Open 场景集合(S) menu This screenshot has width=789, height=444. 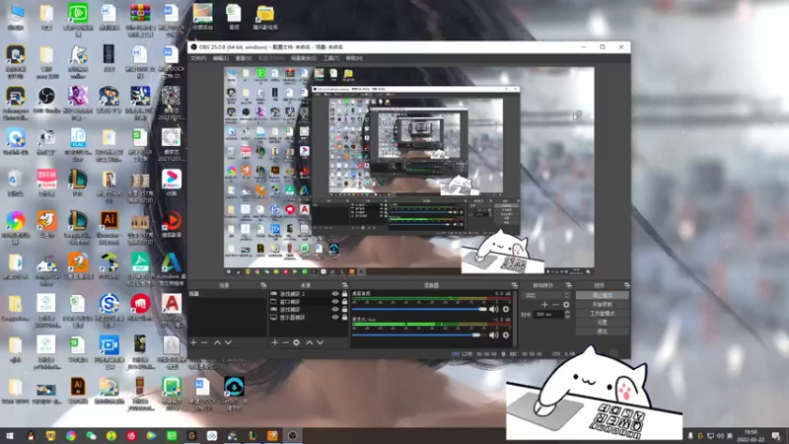(x=304, y=58)
